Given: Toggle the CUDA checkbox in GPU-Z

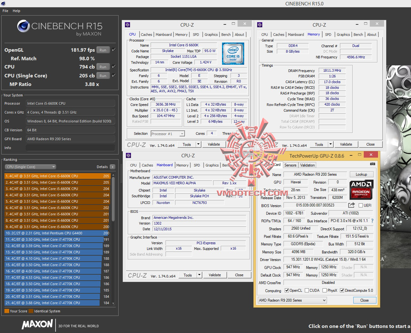Looking at the screenshot, I should pyautogui.click(x=307, y=291).
